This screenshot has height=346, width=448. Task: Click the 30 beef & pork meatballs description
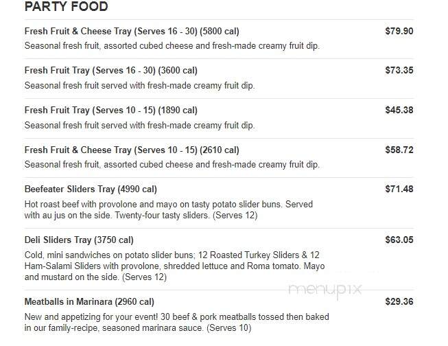[x=176, y=322]
